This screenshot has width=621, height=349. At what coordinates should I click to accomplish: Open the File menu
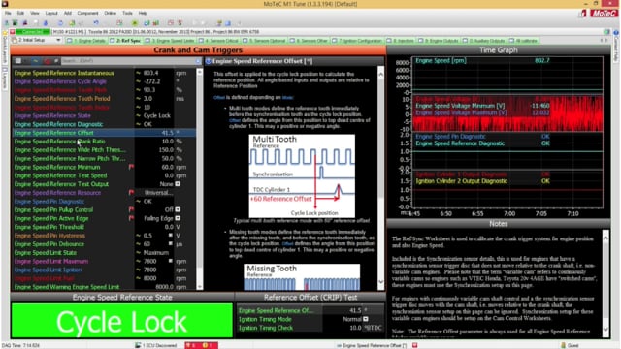(x=8, y=13)
